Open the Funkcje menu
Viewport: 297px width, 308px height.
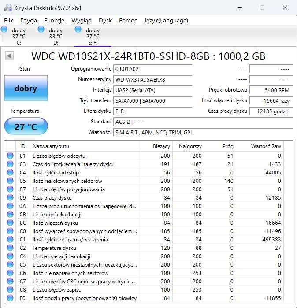pos(54,20)
